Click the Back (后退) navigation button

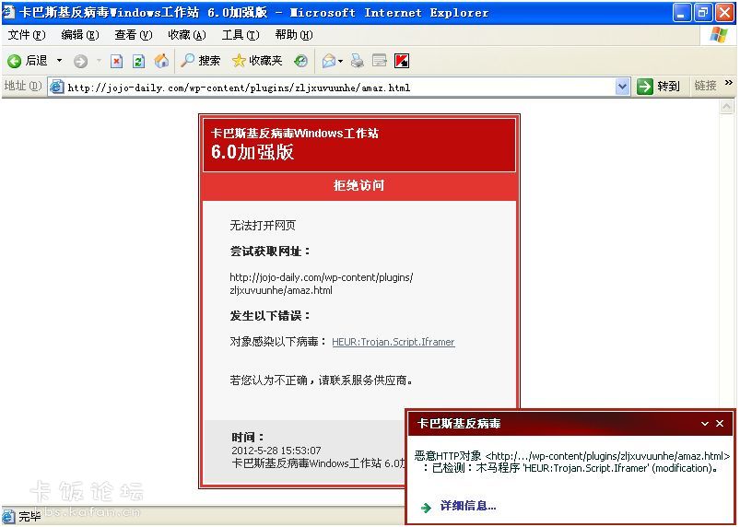(x=28, y=61)
